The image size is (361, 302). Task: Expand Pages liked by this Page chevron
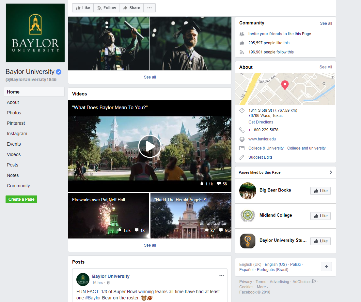pyautogui.click(x=331, y=172)
